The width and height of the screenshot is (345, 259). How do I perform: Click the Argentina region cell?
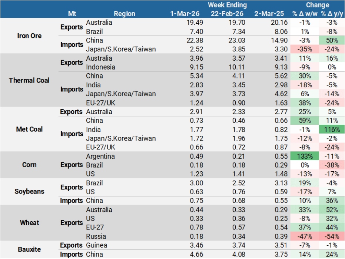click(100, 156)
